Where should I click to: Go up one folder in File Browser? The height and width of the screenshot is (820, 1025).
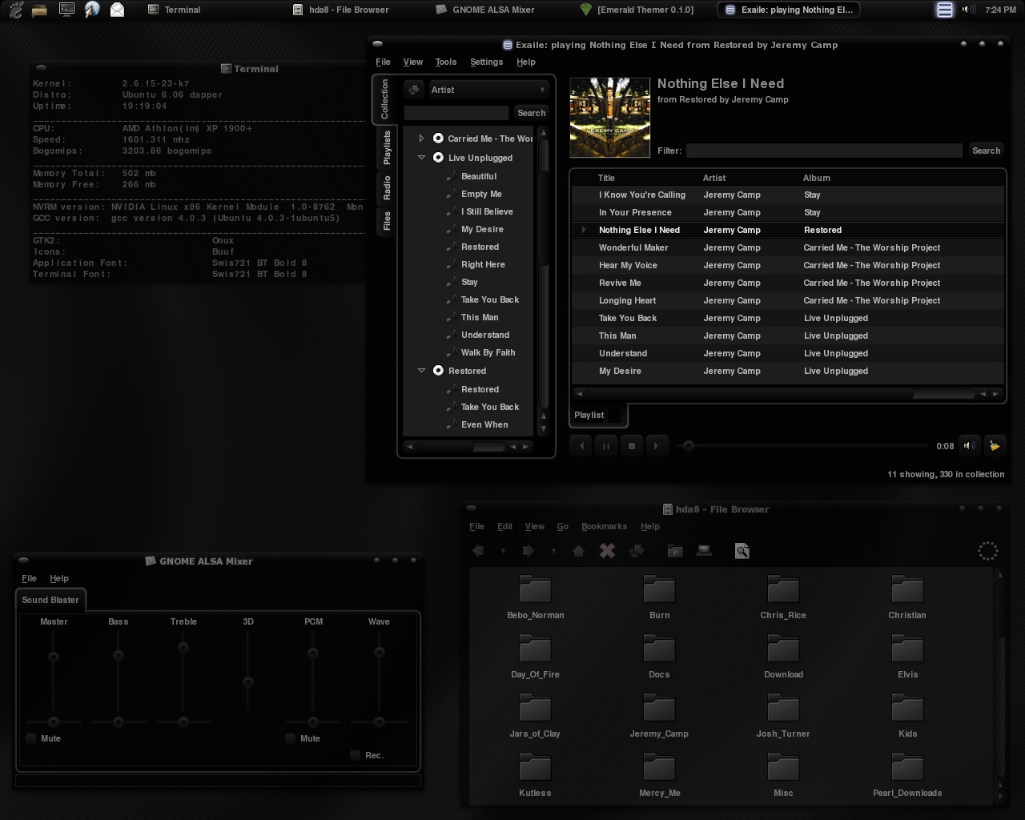pyautogui.click(x=578, y=551)
